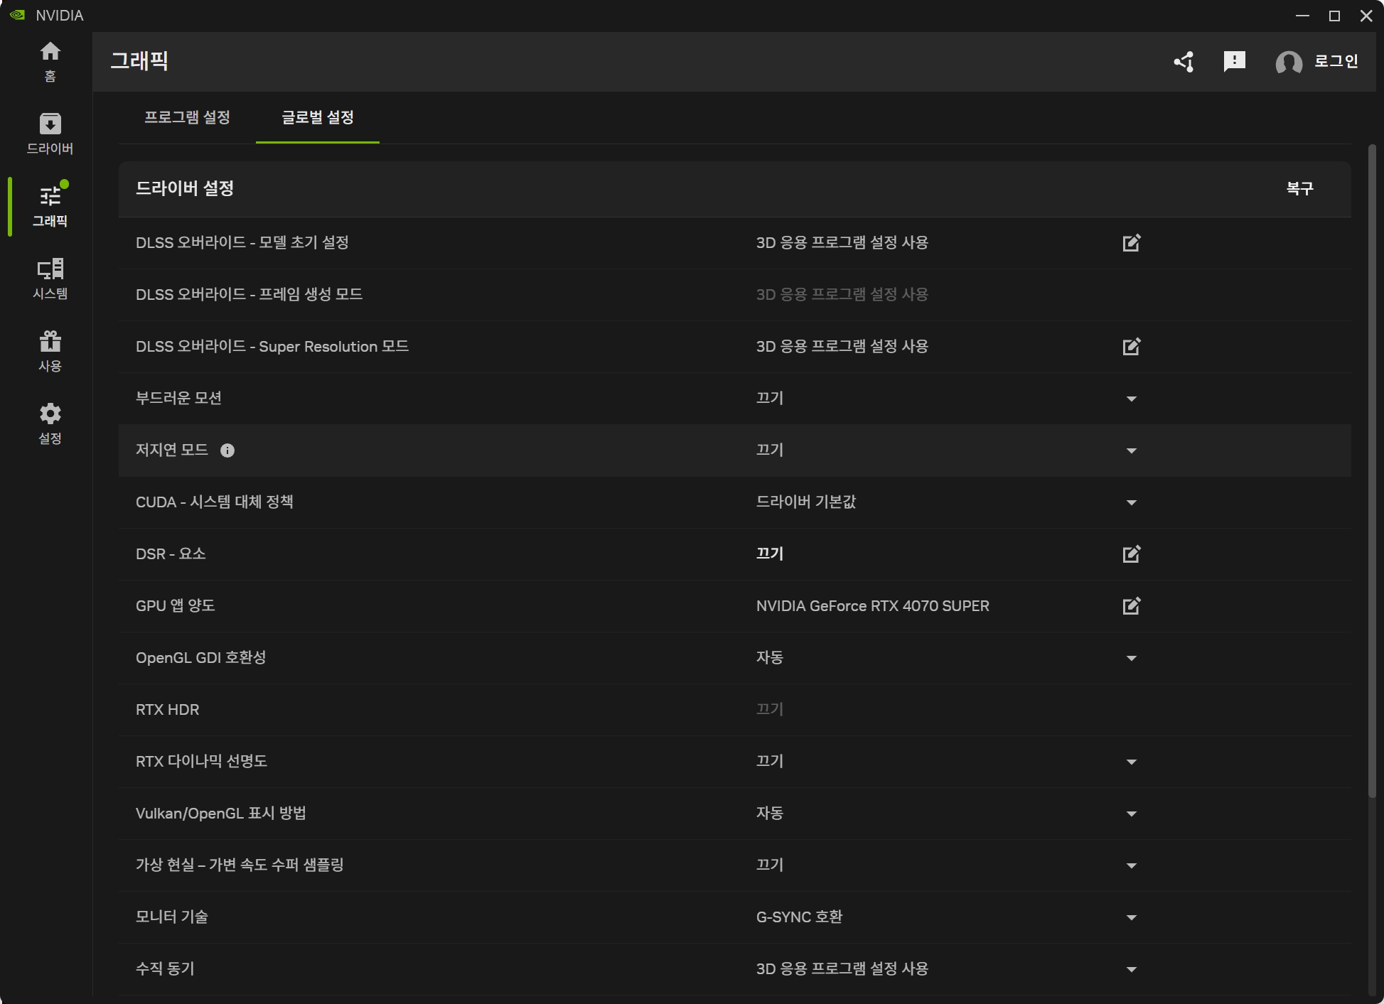
Task: Select the RTX HDR row label
Action: pos(167,710)
